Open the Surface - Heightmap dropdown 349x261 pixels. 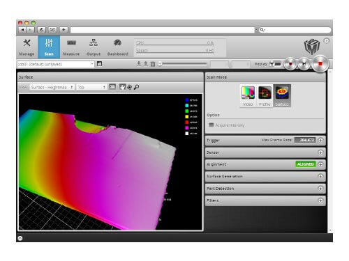coord(52,87)
